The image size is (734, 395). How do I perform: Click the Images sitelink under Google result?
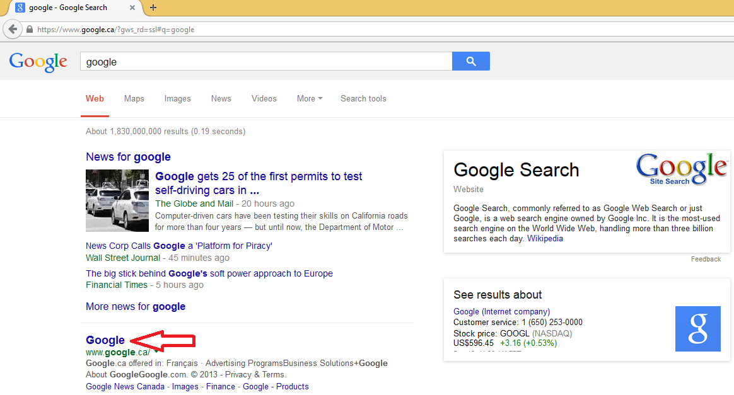point(185,387)
